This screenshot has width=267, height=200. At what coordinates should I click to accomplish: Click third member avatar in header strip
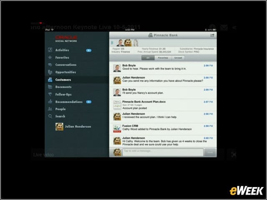[136, 43]
